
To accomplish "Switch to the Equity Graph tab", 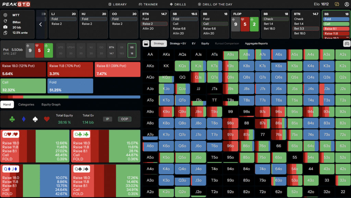I will pyautogui.click(x=51, y=104).
